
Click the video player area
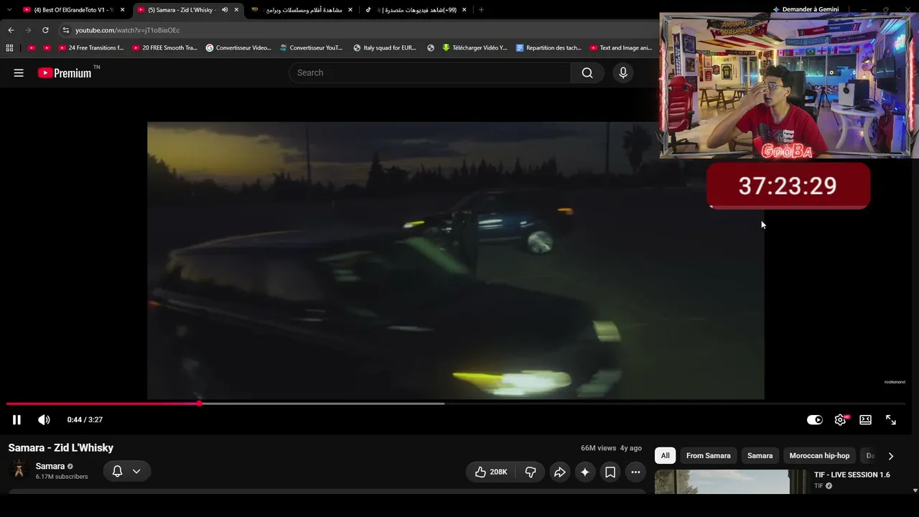(x=455, y=261)
